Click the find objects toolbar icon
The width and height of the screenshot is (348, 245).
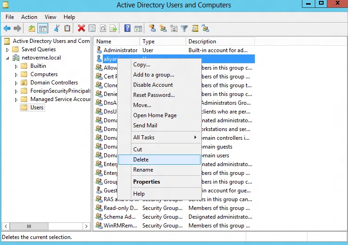[x=195, y=29]
